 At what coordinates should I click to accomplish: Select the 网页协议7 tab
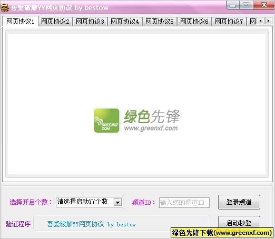tap(229, 22)
